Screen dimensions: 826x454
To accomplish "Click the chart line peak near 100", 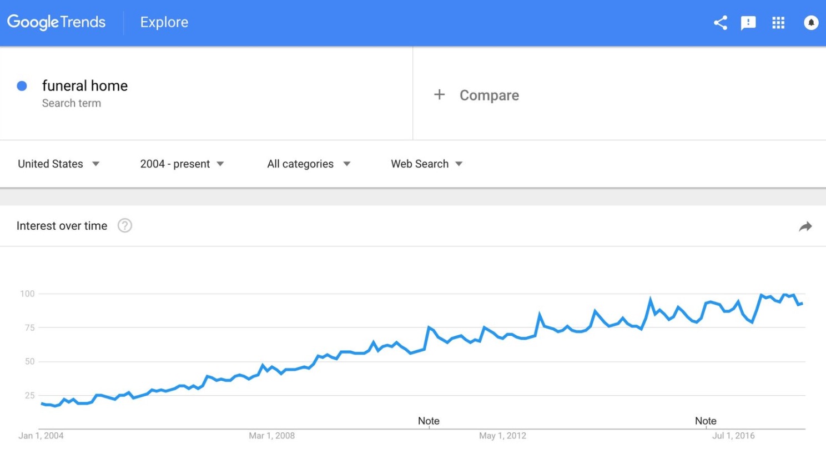I will pos(785,295).
